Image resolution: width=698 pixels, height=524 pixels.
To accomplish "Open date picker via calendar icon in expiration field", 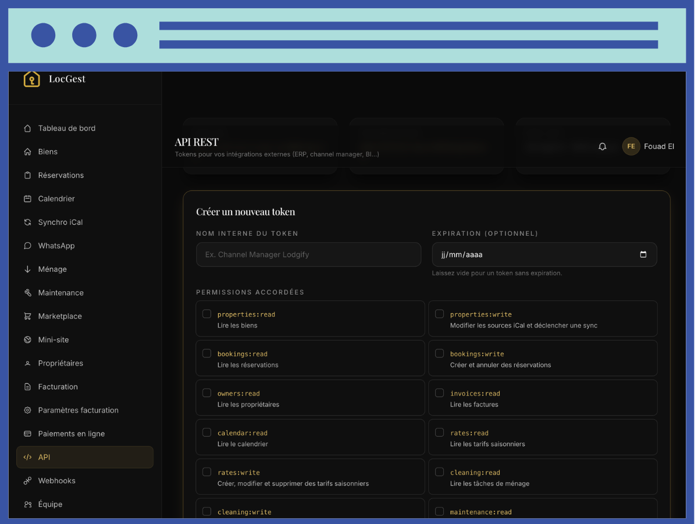I will 643,254.
